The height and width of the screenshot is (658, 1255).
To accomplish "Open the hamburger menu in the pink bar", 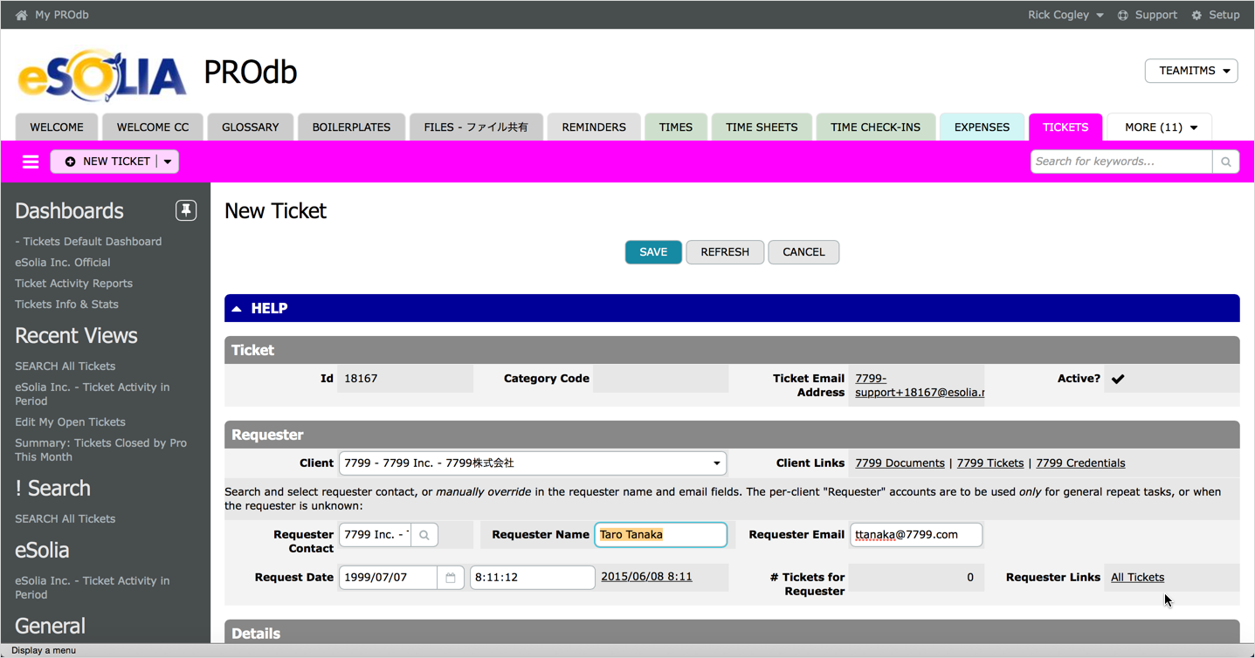I will point(31,161).
